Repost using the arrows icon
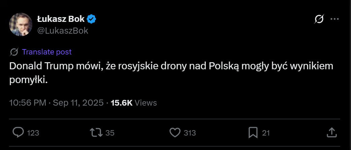 click(97, 133)
